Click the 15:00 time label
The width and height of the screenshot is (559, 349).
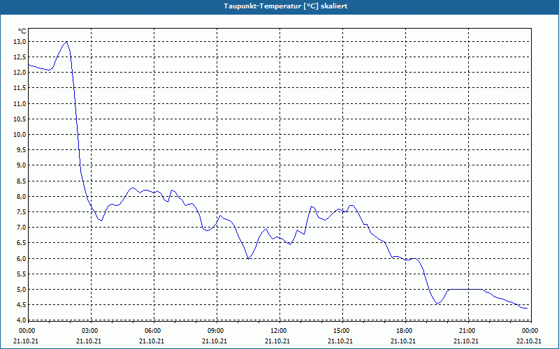click(342, 331)
